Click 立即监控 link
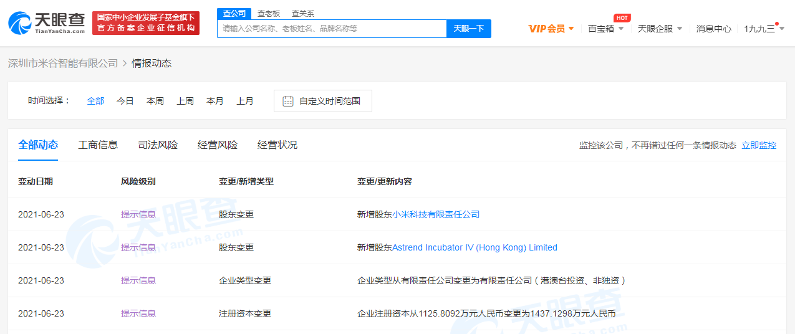Image resolution: width=795 pixels, height=334 pixels. (759, 145)
